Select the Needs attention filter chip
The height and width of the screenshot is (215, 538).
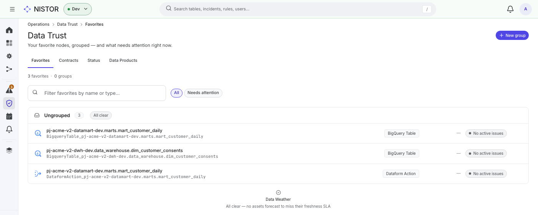point(203,93)
